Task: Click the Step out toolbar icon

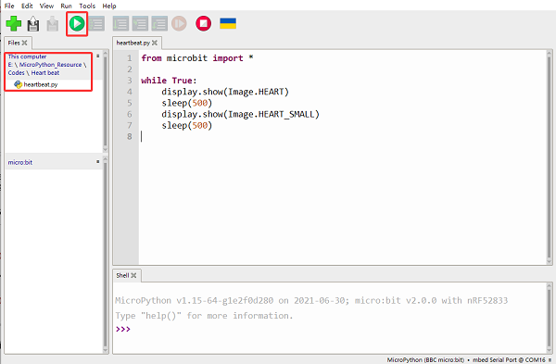Action: pos(159,24)
